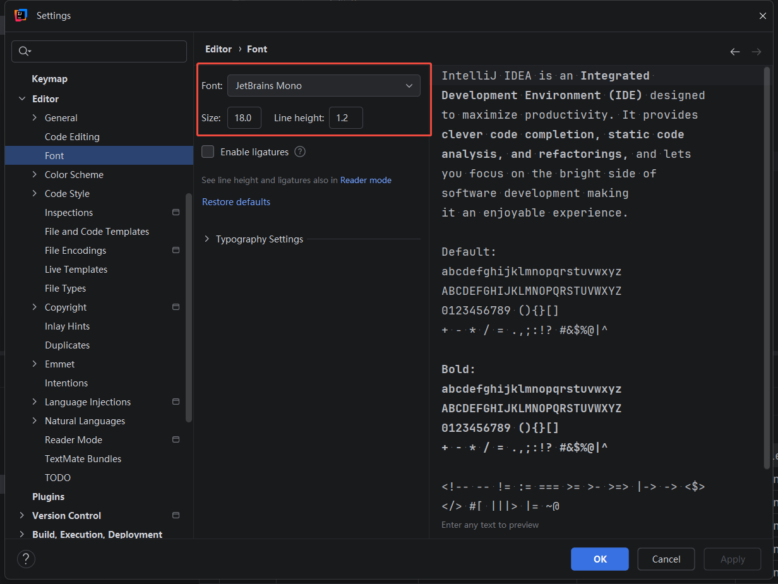Expand the Build, Execution, Deployment chevron

coord(22,535)
